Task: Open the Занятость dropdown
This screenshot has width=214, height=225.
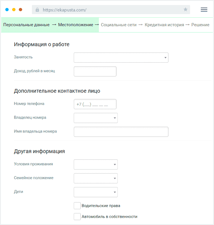Action: 121,57
